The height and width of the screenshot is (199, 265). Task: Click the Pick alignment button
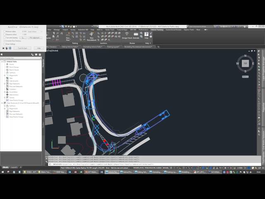point(35,38)
